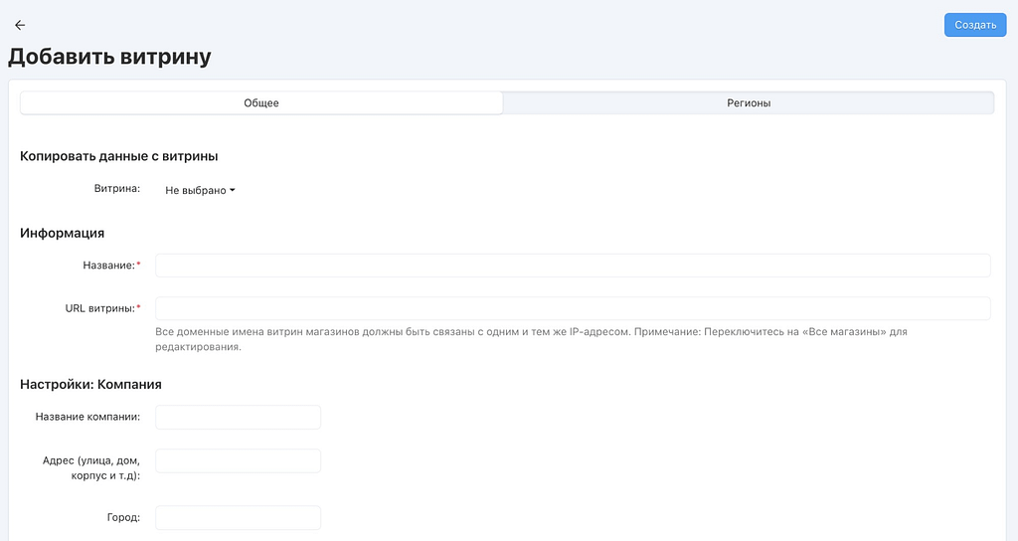This screenshot has width=1018, height=541.
Task: Switch to the Общее tab
Action: pyautogui.click(x=261, y=103)
